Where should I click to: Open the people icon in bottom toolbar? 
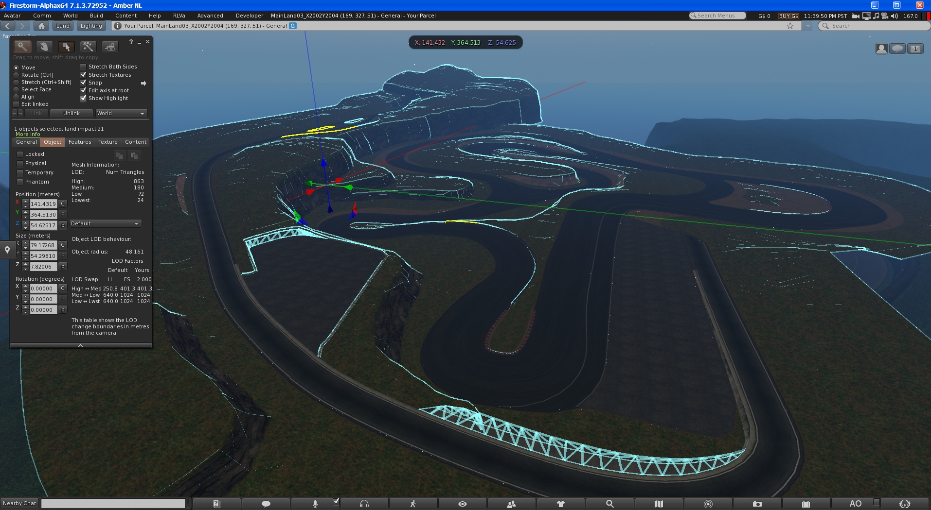click(x=512, y=504)
